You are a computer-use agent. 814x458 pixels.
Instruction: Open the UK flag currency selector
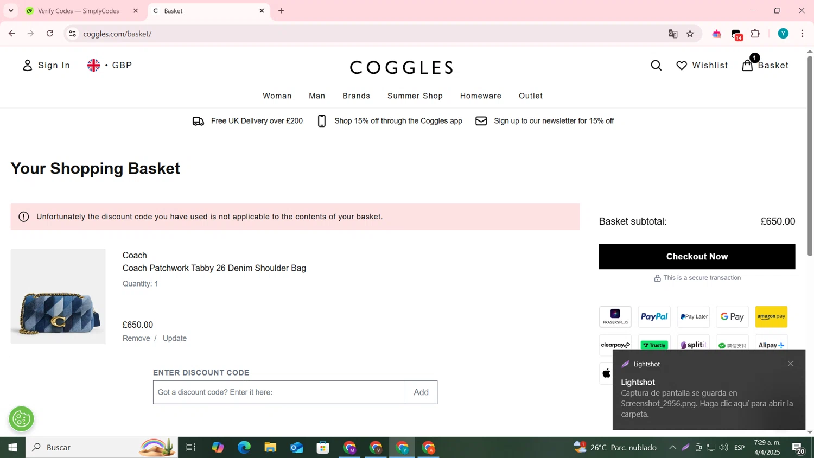(x=110, y=65)
